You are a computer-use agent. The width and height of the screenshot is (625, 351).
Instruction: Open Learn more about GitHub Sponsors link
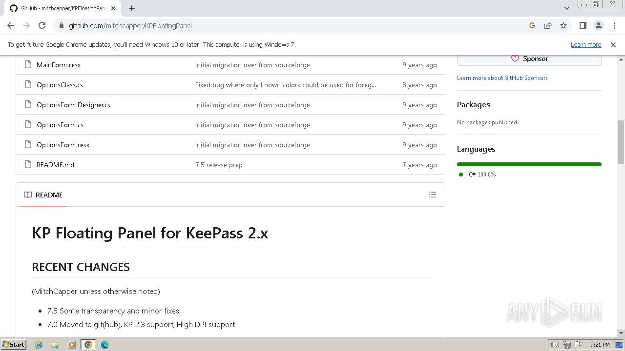pyautogui.click(x=502, y=78)
